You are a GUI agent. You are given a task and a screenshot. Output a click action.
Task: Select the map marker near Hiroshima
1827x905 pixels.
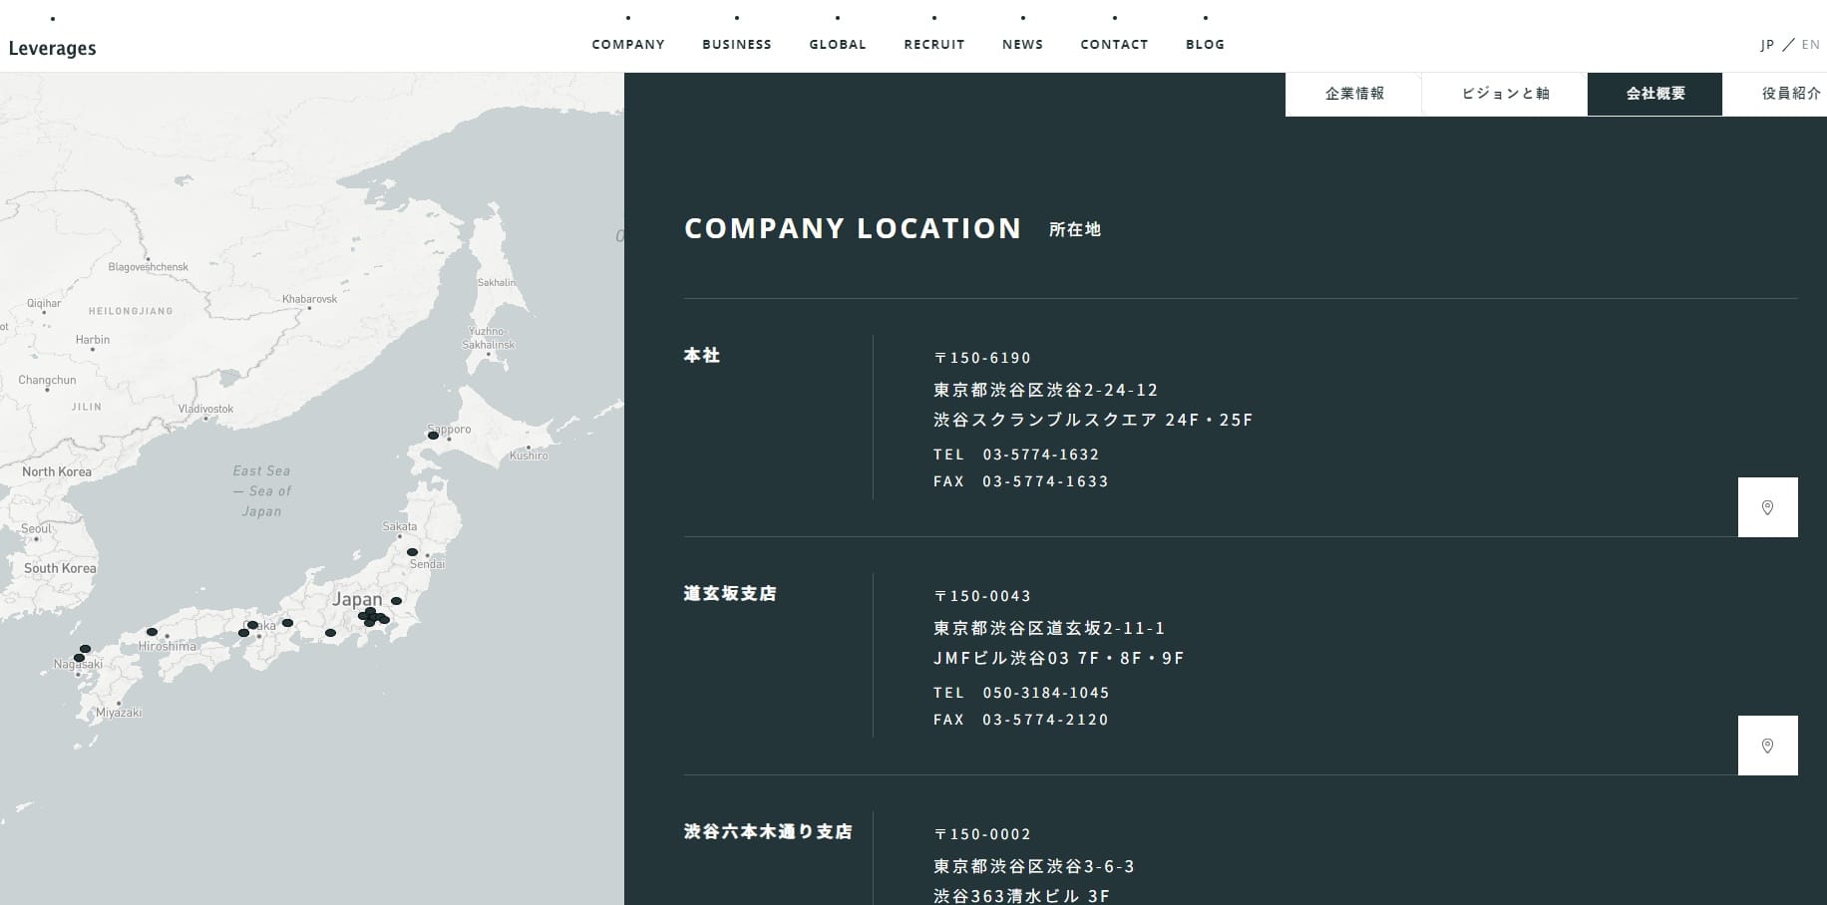click(152, 632)
